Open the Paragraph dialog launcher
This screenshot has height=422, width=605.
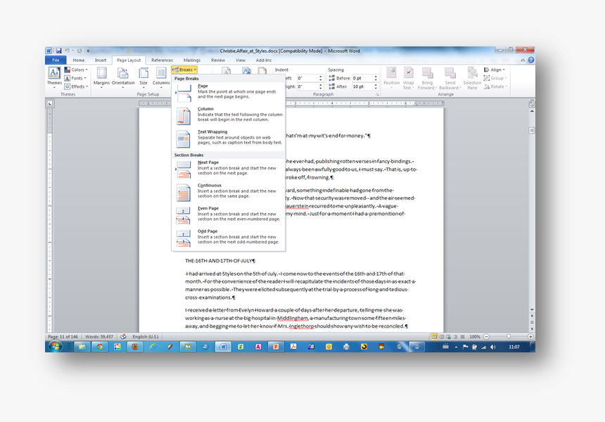[377, 94]
